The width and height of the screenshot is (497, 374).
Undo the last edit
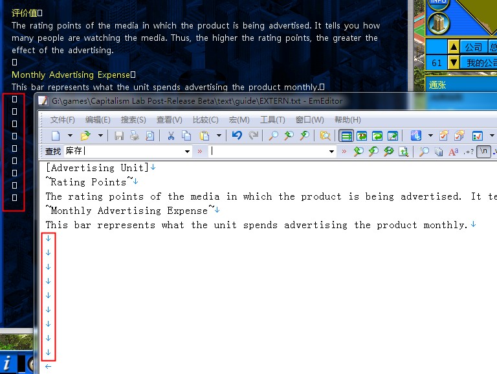point(237,135)
